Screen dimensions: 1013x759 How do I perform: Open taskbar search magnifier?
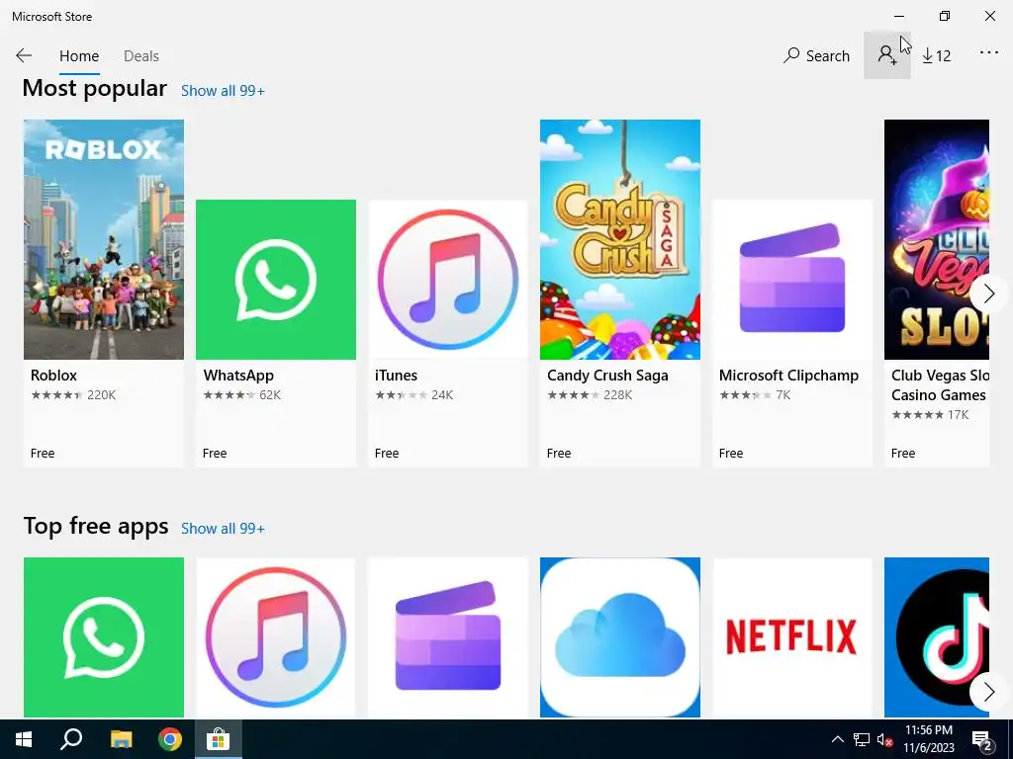(x=71, y=739)
